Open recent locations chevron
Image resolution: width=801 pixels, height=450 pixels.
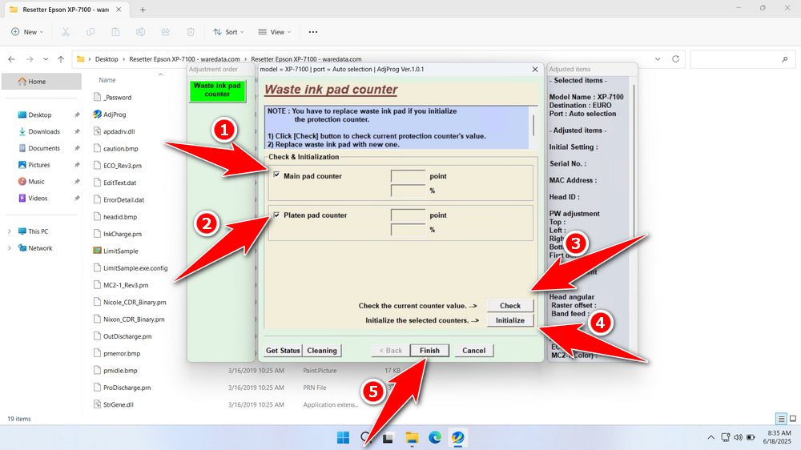coord(46,59)
